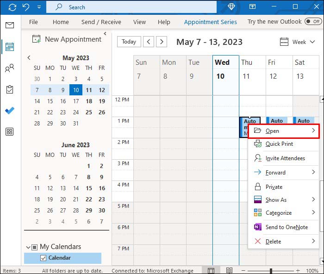The height and width of the screenshot is (274, 324).
Task: Choose Delete in the context menu
Action: (283, 241)
